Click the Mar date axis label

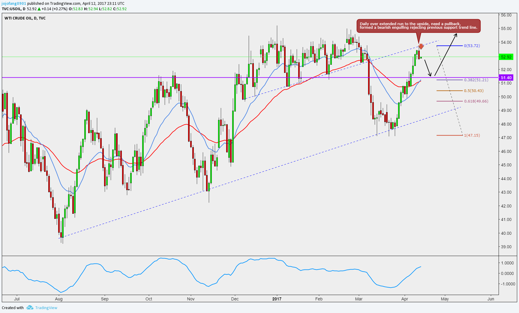359,299
